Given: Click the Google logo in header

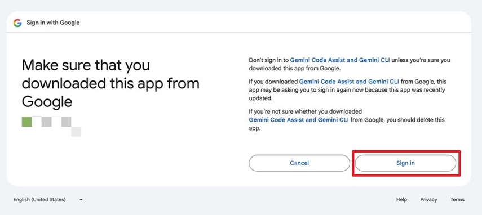Looking at the screenshot, I should tap(17, 23).
